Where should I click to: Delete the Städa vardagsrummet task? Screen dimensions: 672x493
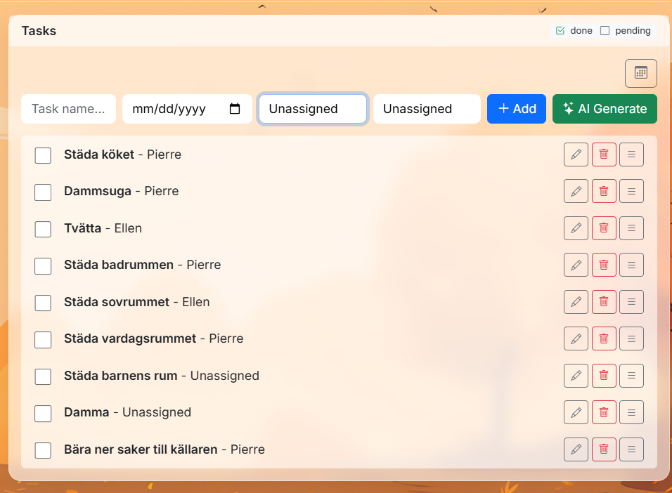click(604, 338)
